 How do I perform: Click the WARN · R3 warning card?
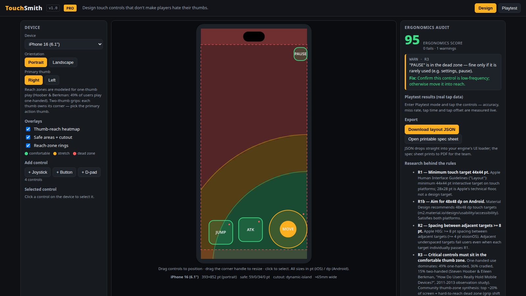pyautogui.click(x=453, y=72)
